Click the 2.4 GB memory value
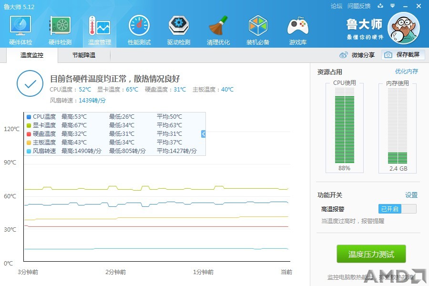Image resolution: width=429 pixels, height=286 pixels. click(398, 169)
